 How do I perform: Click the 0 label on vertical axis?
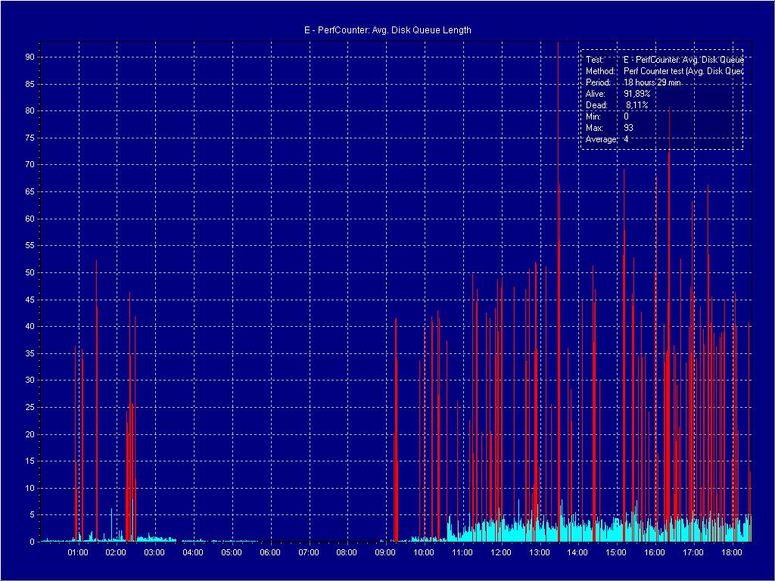(x=32, y=542)
